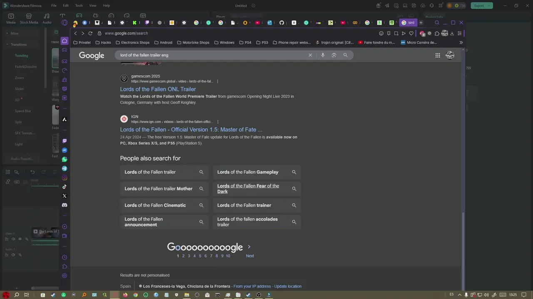The width and height of the screenshot is (533, 299).
Task: Click Update location link
Action: coord(288,286)
